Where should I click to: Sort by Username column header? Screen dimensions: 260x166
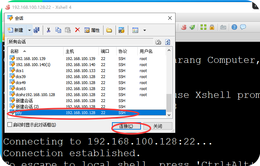[152, 51]
